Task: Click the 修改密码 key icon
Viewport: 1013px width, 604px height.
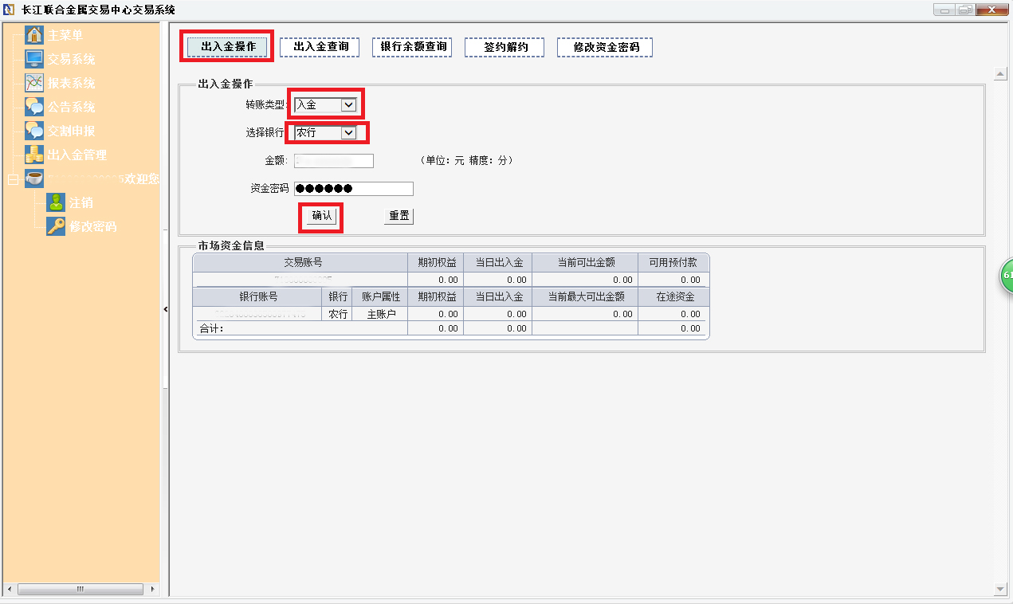Action: 56,226
